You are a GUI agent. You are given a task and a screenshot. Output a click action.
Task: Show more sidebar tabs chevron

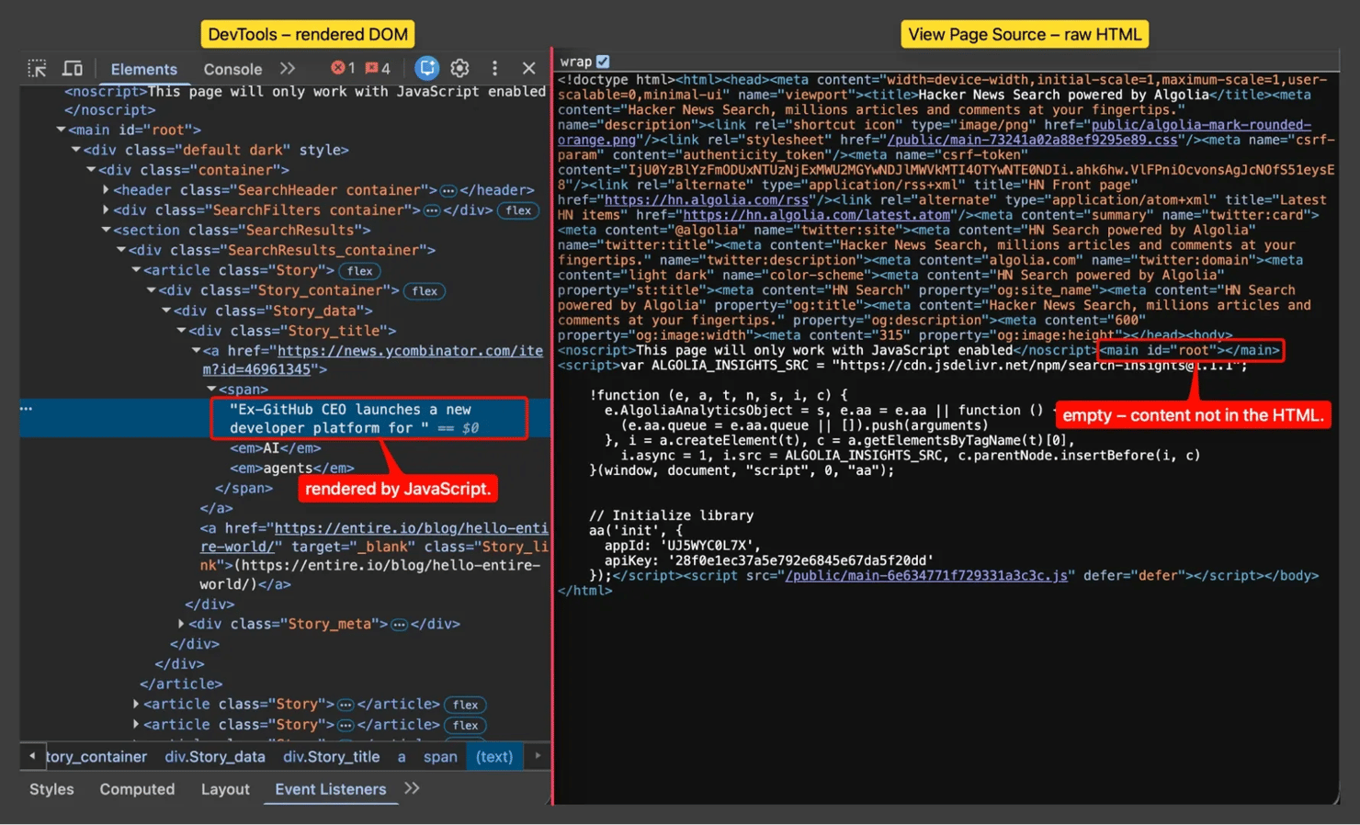pyautogui.click(x=412, y=788)
